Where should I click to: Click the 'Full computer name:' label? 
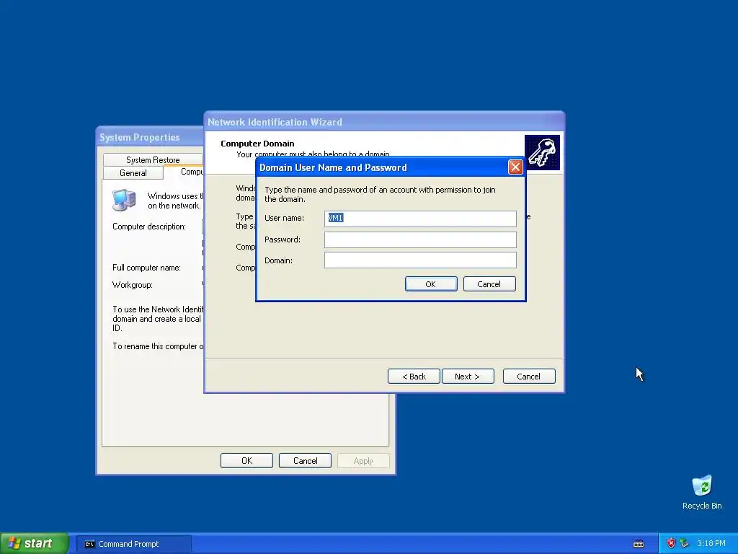146,268
